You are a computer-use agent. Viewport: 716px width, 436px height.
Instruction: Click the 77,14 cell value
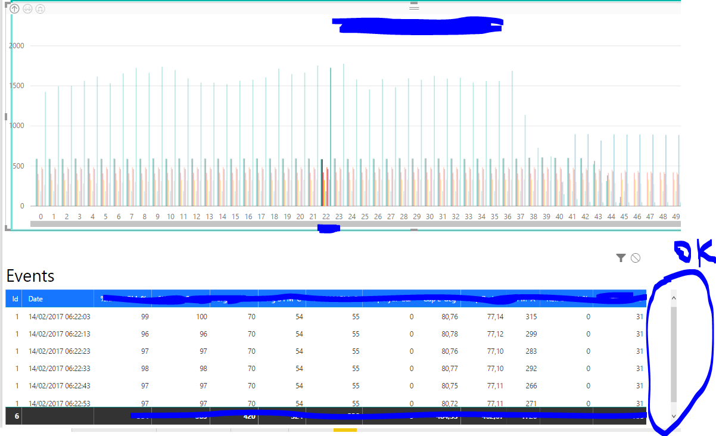point(495,317)
